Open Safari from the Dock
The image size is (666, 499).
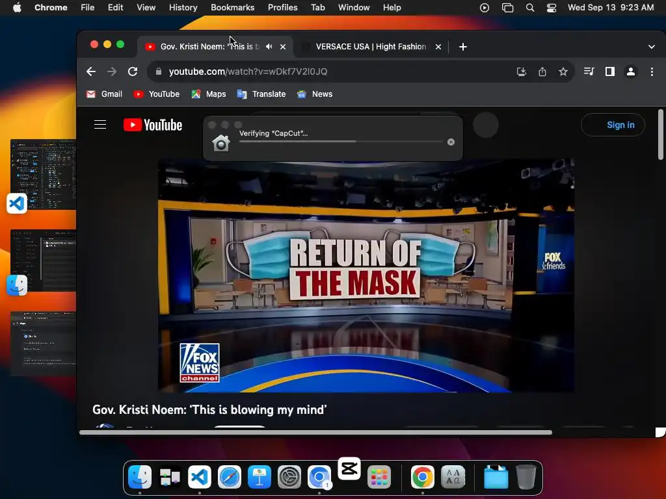pos(230,477)
